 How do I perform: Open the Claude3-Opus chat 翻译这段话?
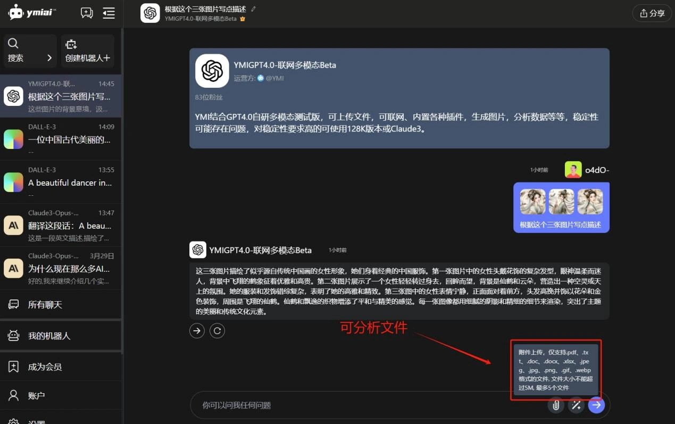click(61, 226)
